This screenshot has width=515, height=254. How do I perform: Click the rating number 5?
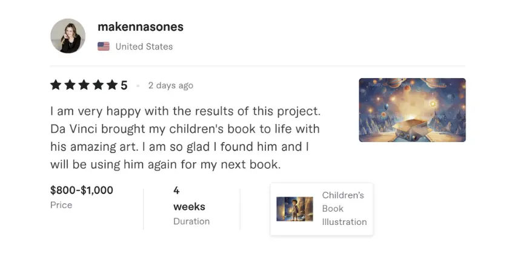[124, 85]
